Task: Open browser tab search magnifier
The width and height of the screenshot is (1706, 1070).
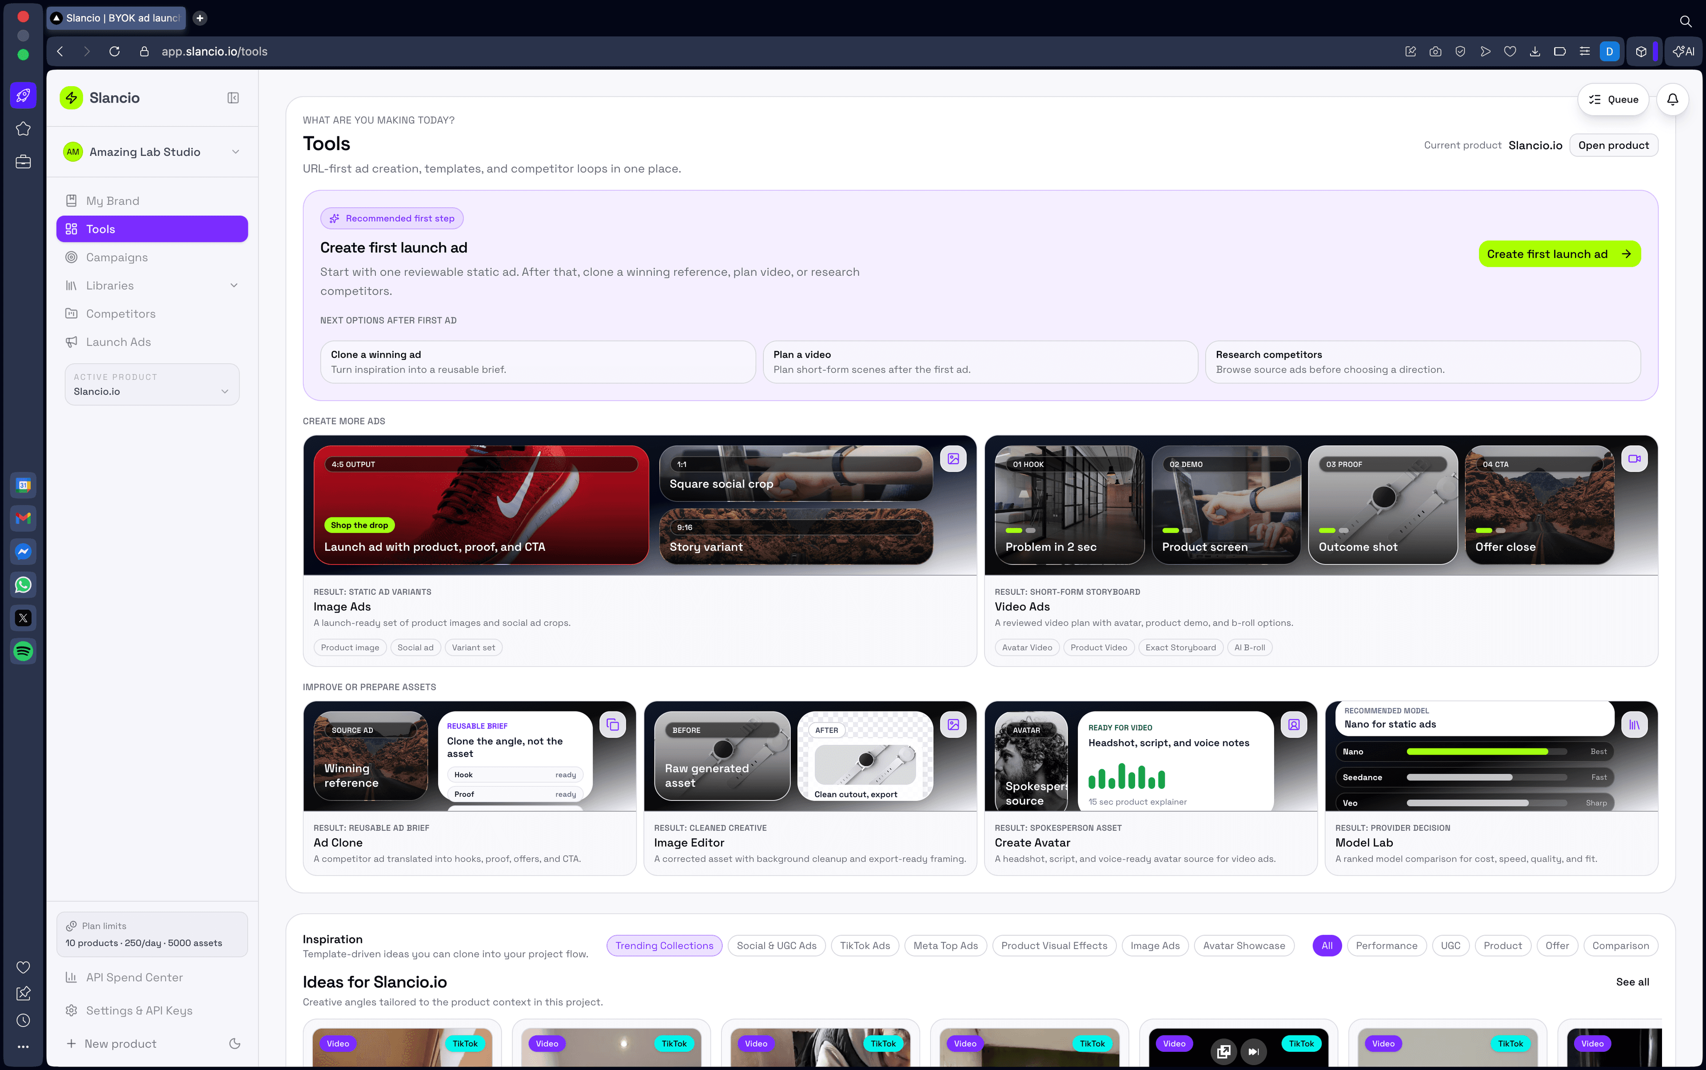Action: 1686,21
